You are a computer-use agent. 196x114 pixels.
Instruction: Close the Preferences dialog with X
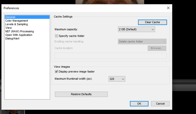[x=168, y=8]
